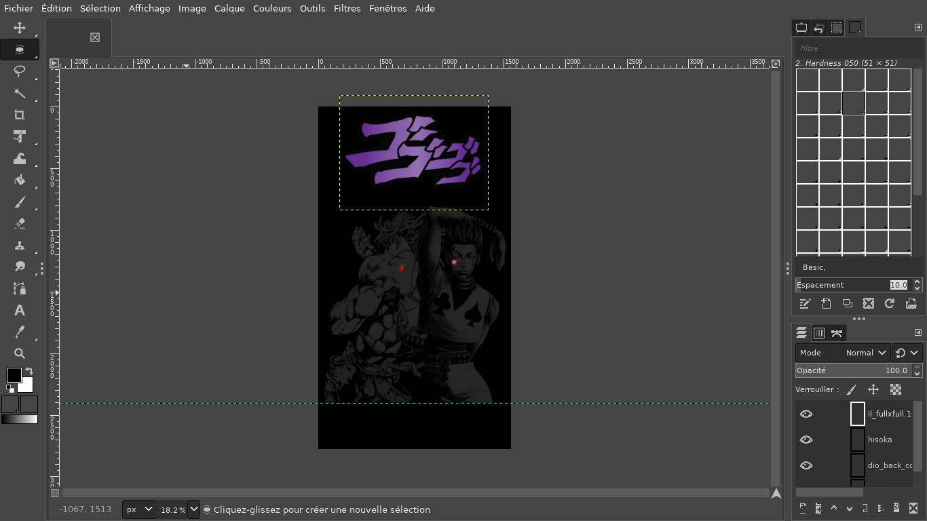Hide the hisoka layer

coord(806,440)
